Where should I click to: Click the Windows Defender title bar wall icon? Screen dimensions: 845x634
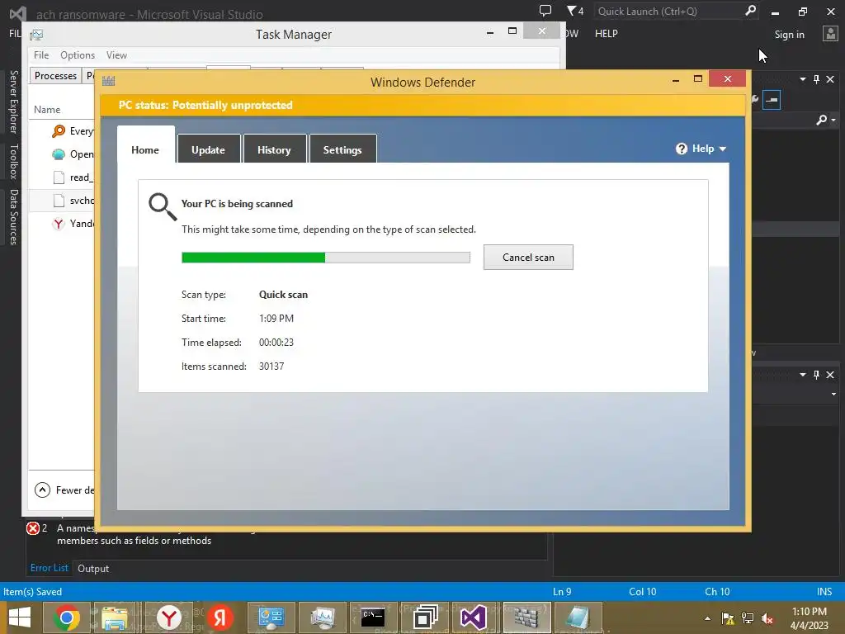[x=108, y=81]
